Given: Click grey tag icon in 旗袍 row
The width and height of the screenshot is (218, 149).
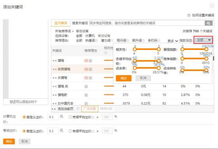Looking at the screenshot, I should click(90, 61).
